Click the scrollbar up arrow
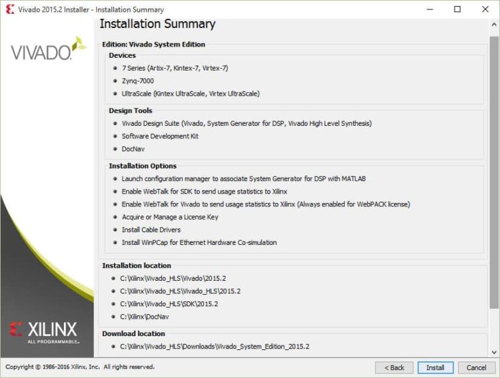 point(494,23)
